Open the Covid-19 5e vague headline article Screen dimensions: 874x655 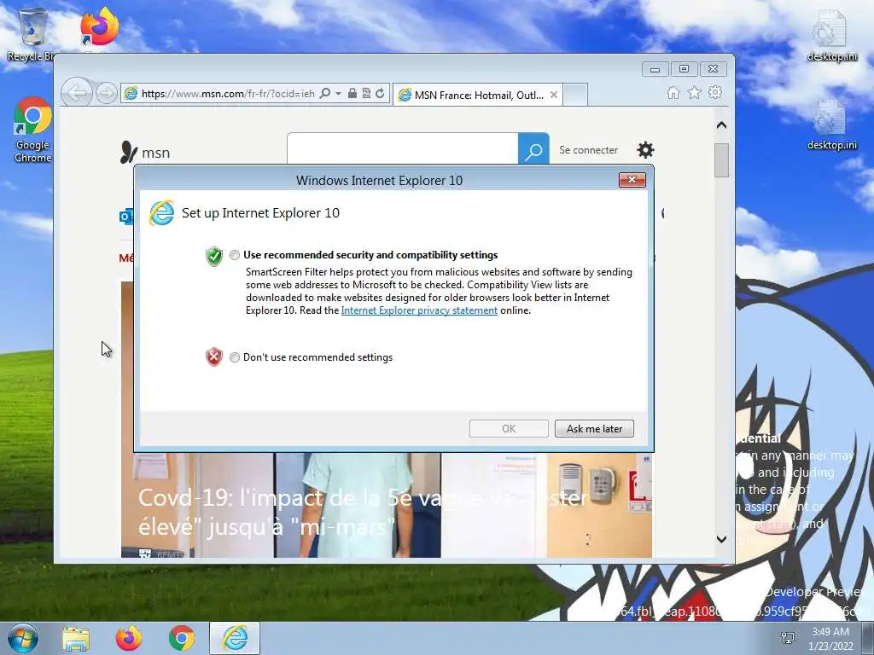coord(364,512)
